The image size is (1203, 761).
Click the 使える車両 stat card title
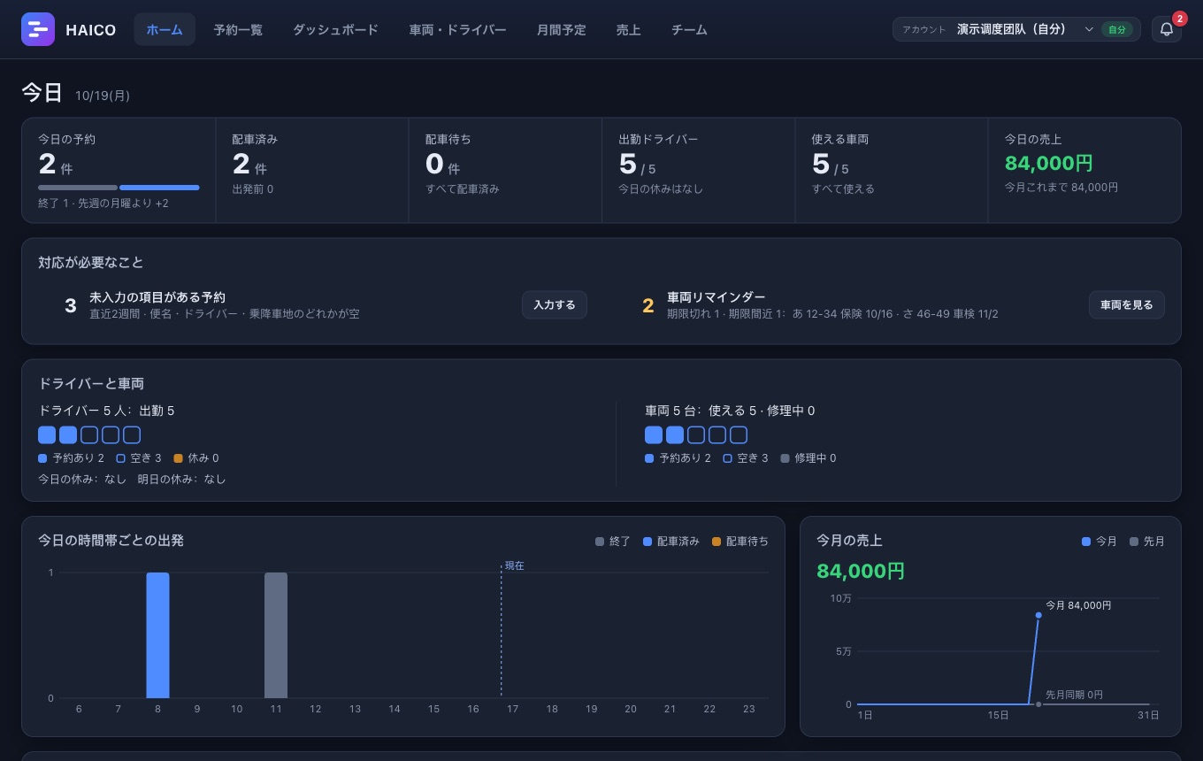click(839, 139)
